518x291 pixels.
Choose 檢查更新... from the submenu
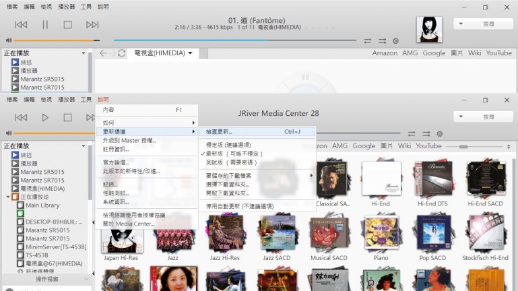tap(257, 132)
